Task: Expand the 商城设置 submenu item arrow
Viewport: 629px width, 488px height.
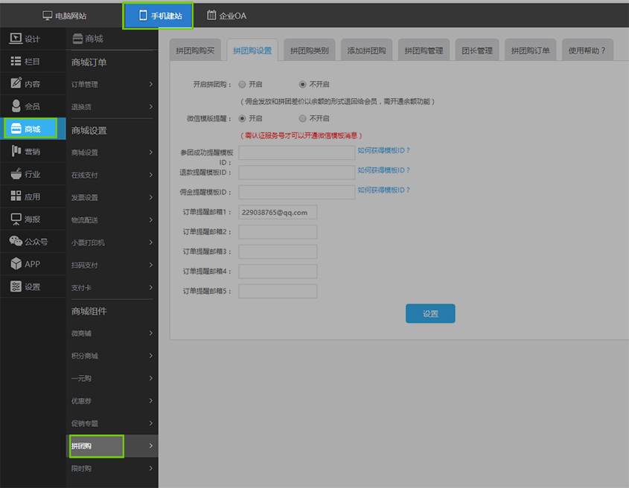Action: 151,152
